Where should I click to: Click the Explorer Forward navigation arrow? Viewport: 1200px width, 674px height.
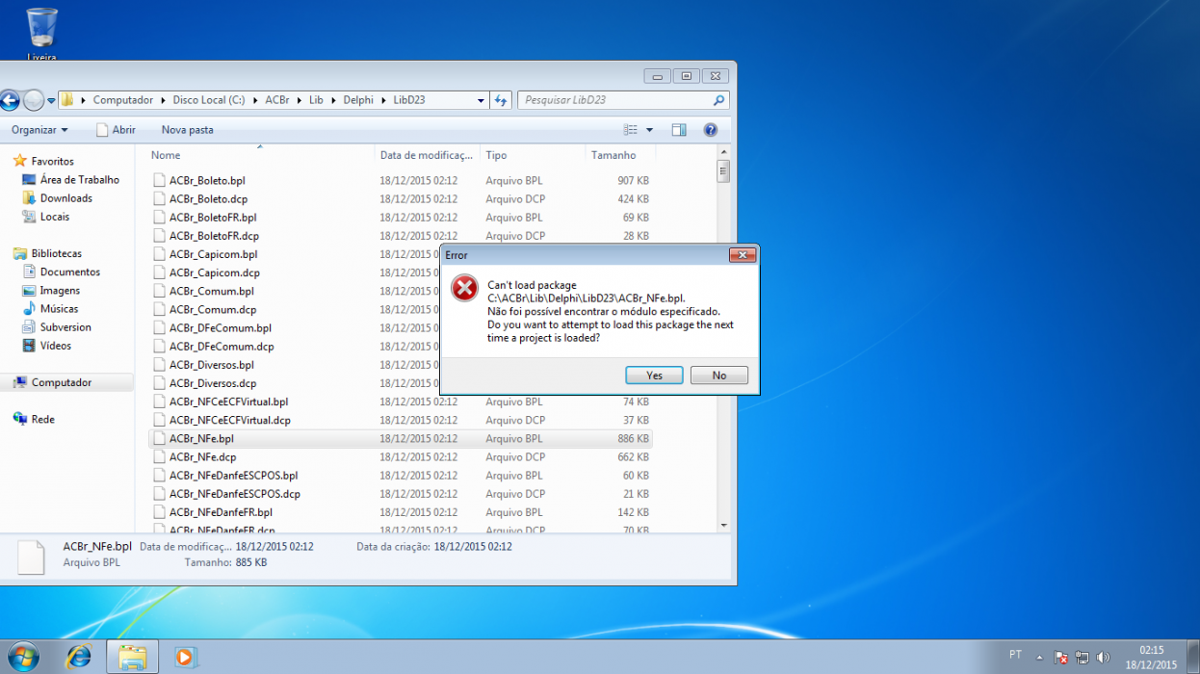pos(34,100)
